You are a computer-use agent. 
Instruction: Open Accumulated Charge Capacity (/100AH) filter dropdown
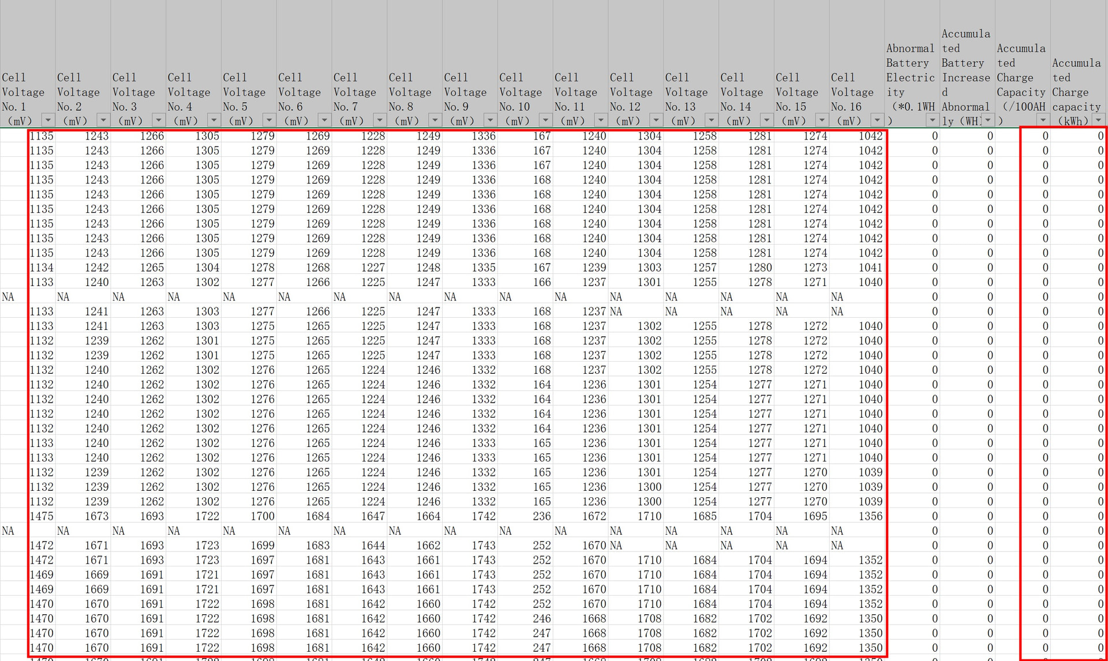pos(1043,120)
